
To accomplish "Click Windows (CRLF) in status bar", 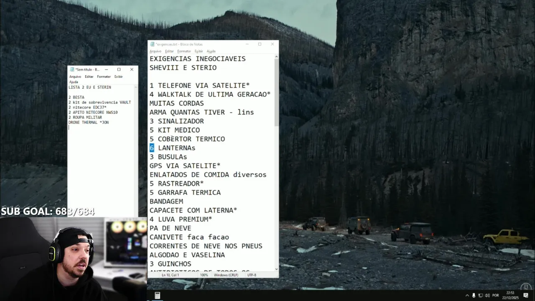I will 226,275.
